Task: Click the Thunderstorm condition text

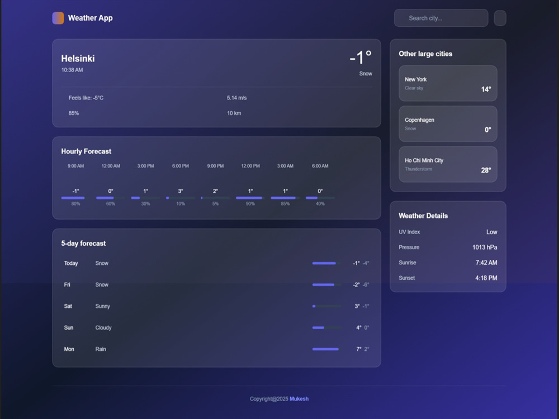Action: (x=419, y=169)
